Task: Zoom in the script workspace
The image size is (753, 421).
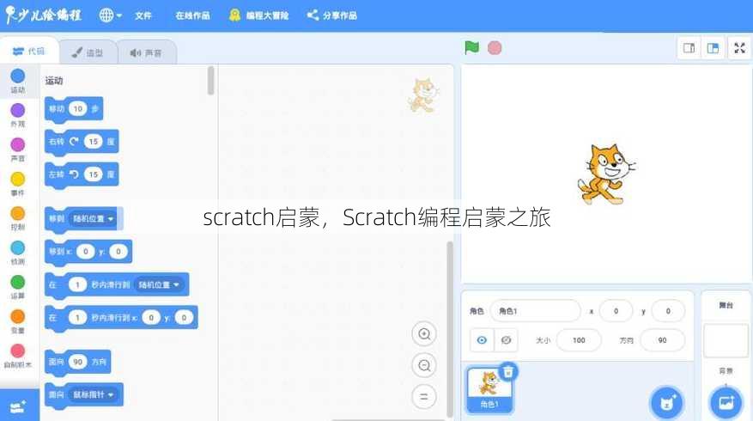Action: (424, 334)
